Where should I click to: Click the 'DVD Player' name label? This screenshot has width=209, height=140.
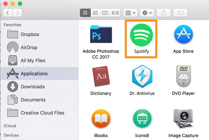[x=183, y=93]
